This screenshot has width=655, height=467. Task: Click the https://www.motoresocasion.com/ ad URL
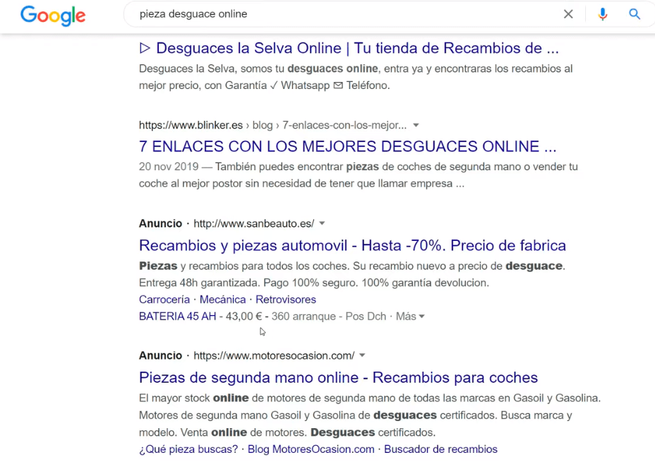274,356
